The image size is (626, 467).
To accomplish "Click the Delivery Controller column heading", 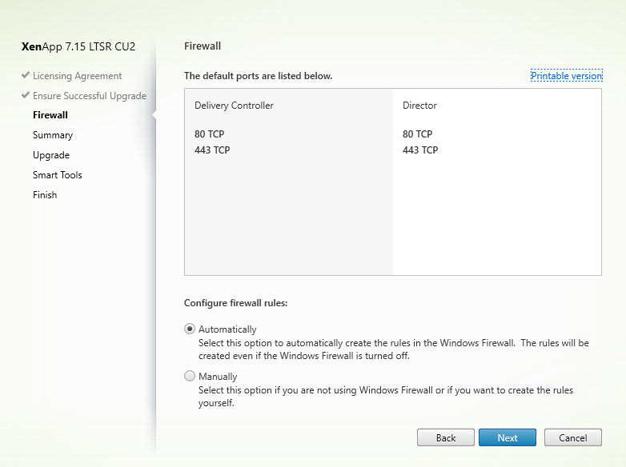I will 234,106.
